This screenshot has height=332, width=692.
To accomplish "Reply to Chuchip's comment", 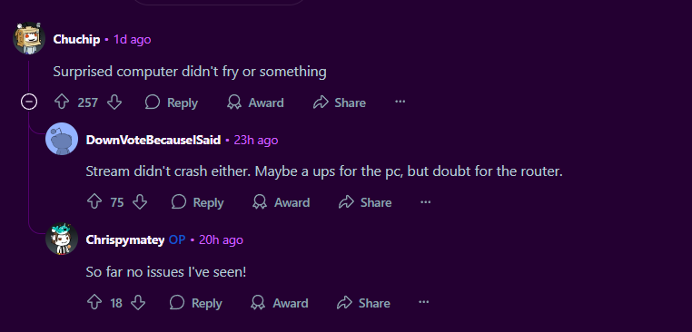I will pos(172,103).
